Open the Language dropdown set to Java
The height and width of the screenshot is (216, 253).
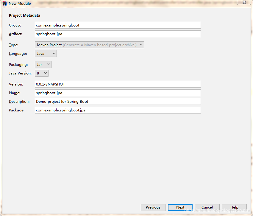(46, 54)
